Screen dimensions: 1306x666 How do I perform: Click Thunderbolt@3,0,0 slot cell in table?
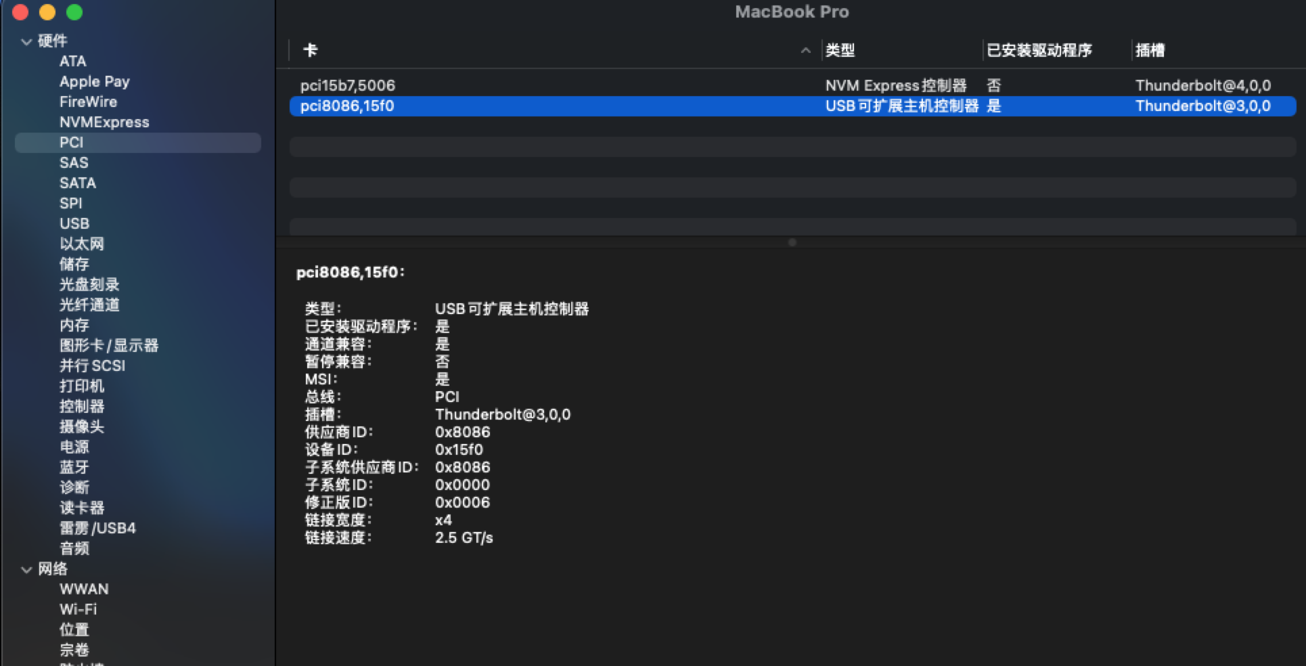coord(1202,106)
